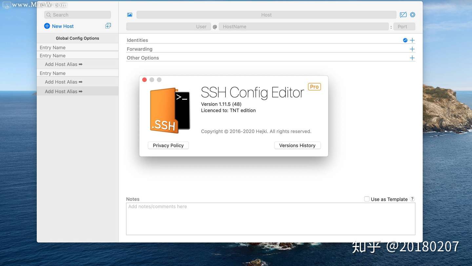Click the first Add Host Alias row
The image size is (472, 266).
point(77,64)
